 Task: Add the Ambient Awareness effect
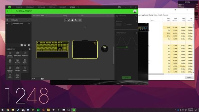[x=10, y=54]
